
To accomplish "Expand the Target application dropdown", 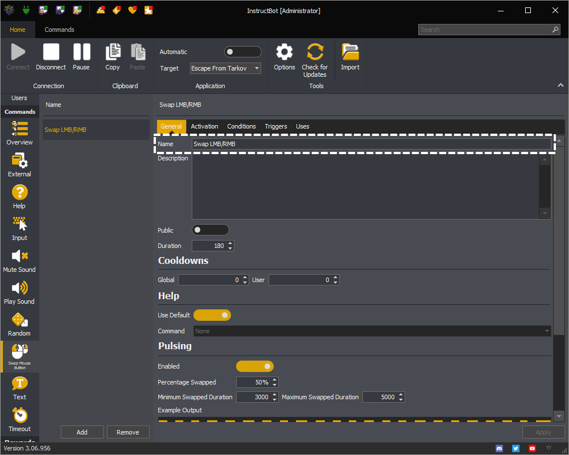I will pyautogui.click(x=225, y=68).
